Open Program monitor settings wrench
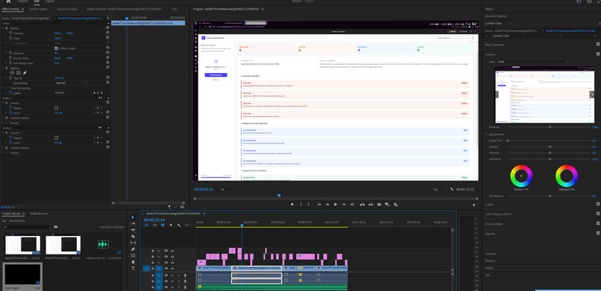This screenshot has height=291, width=601. 452,189
